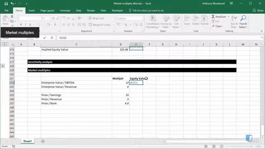Click the horizontal scrollbar

point(211,141)
